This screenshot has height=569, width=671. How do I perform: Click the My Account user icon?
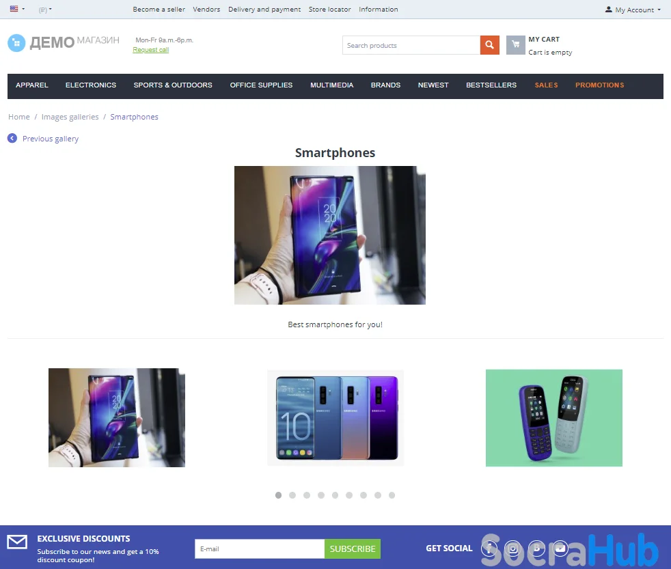tap(609, 10)
